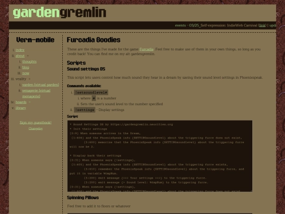285x214 pixels.
Task: Visit the now page
Action: click(26, 73)
